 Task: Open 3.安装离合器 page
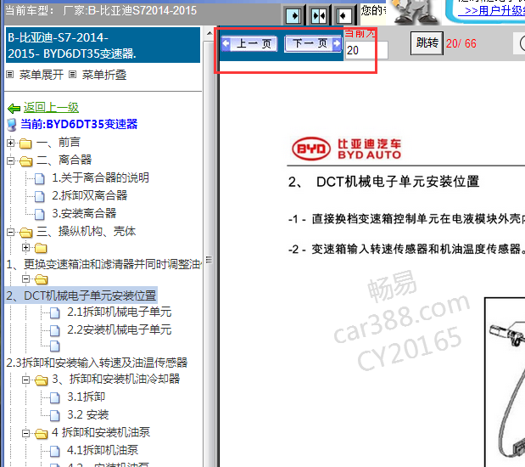click(x=84, y=213)
